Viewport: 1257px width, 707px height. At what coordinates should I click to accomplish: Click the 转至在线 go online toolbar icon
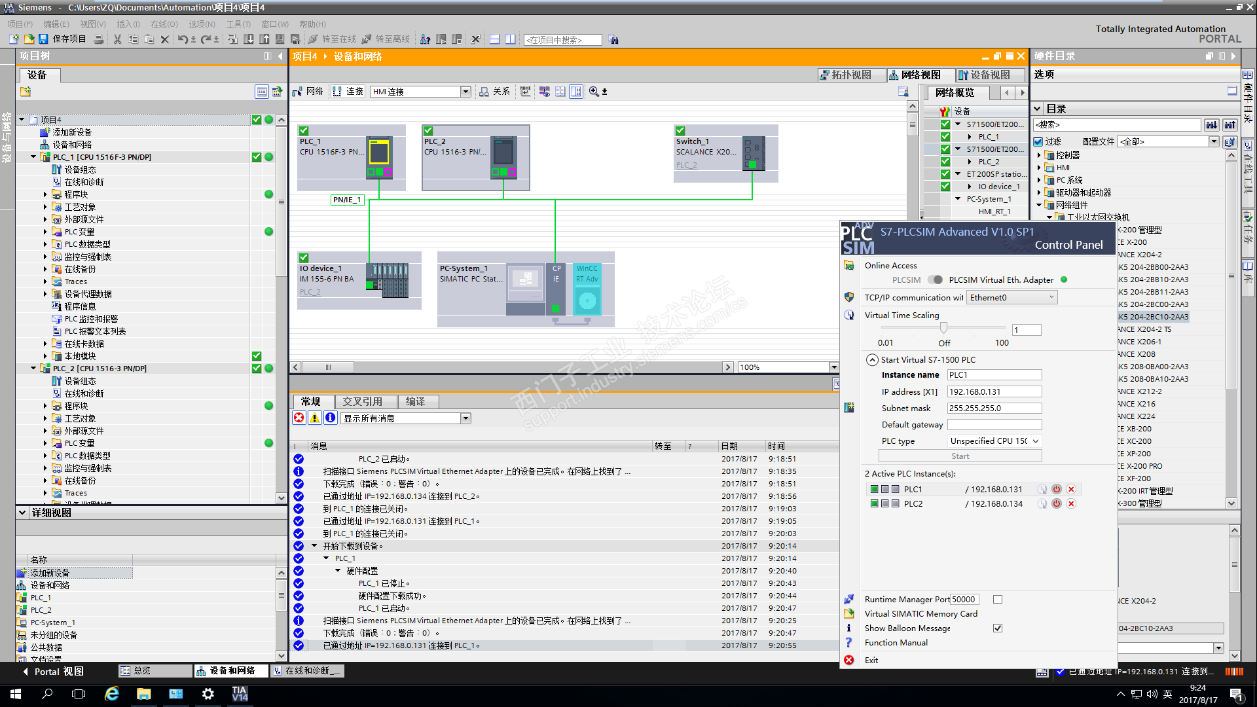pos(314,39)
